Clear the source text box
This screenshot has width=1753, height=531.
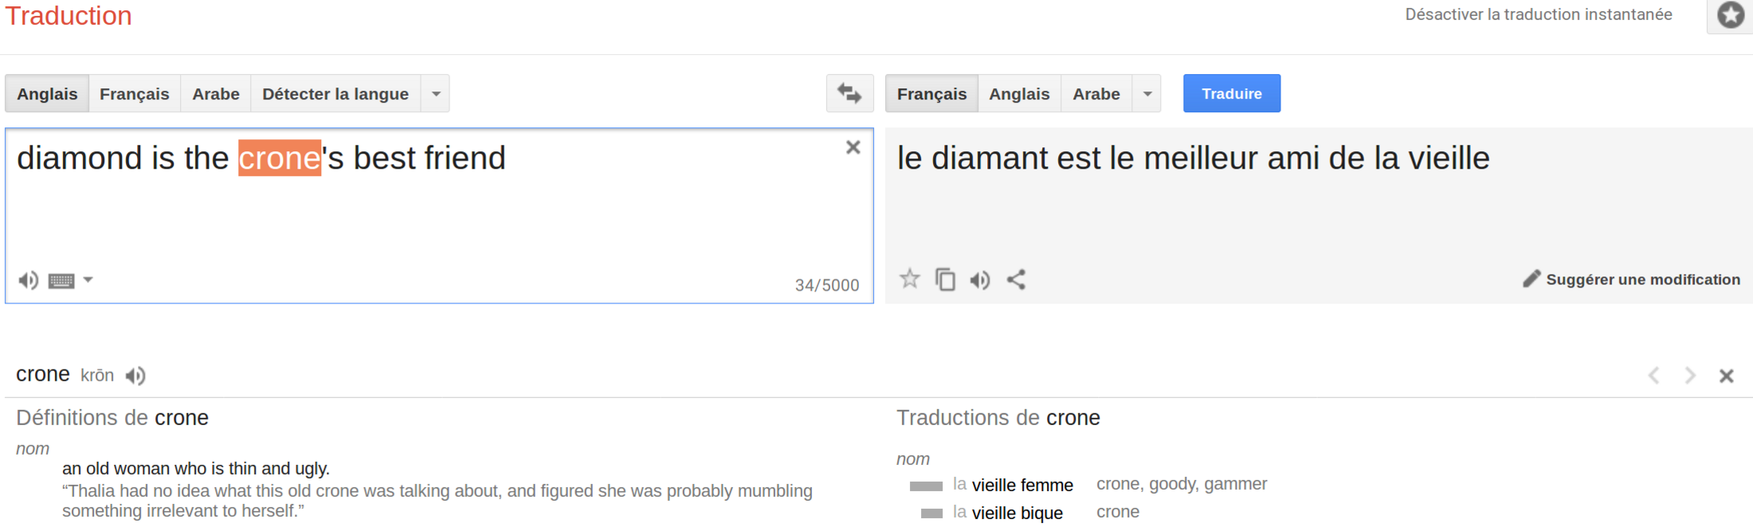pos(853,147)
